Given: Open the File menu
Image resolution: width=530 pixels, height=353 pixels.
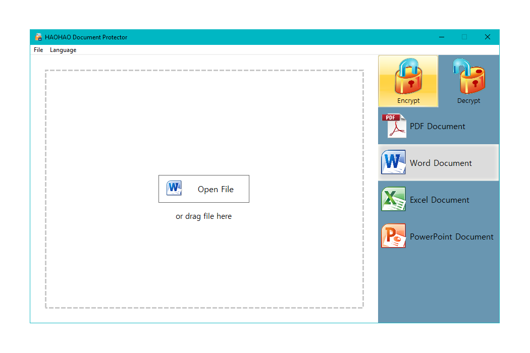Looking at the screenshot, I should point(38,50).
